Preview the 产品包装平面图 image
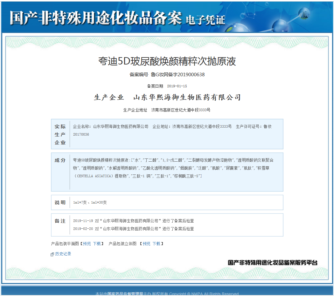The width and height of the screenshot is (334, 296). (87, 244)
